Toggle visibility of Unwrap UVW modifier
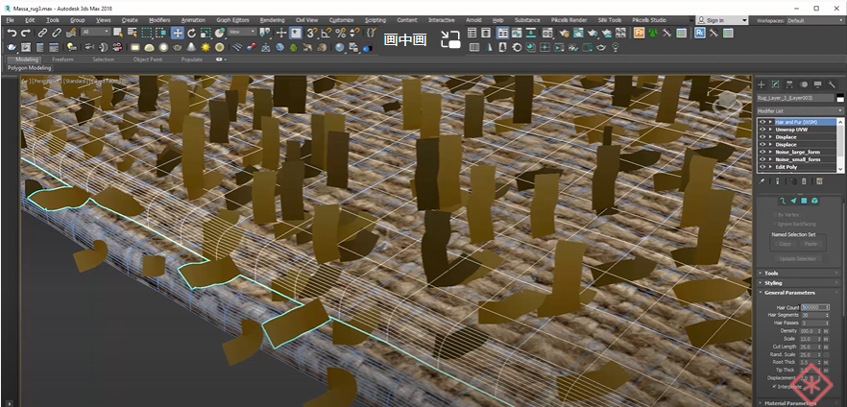The width and height of the screenshot is (847, 407). tap(762, 130)
